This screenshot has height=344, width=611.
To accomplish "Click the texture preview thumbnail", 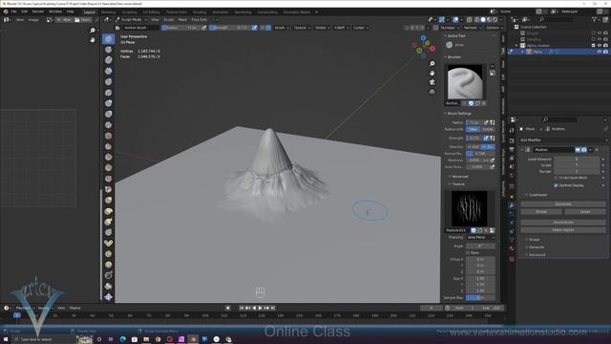I will [x=469, y=208].
